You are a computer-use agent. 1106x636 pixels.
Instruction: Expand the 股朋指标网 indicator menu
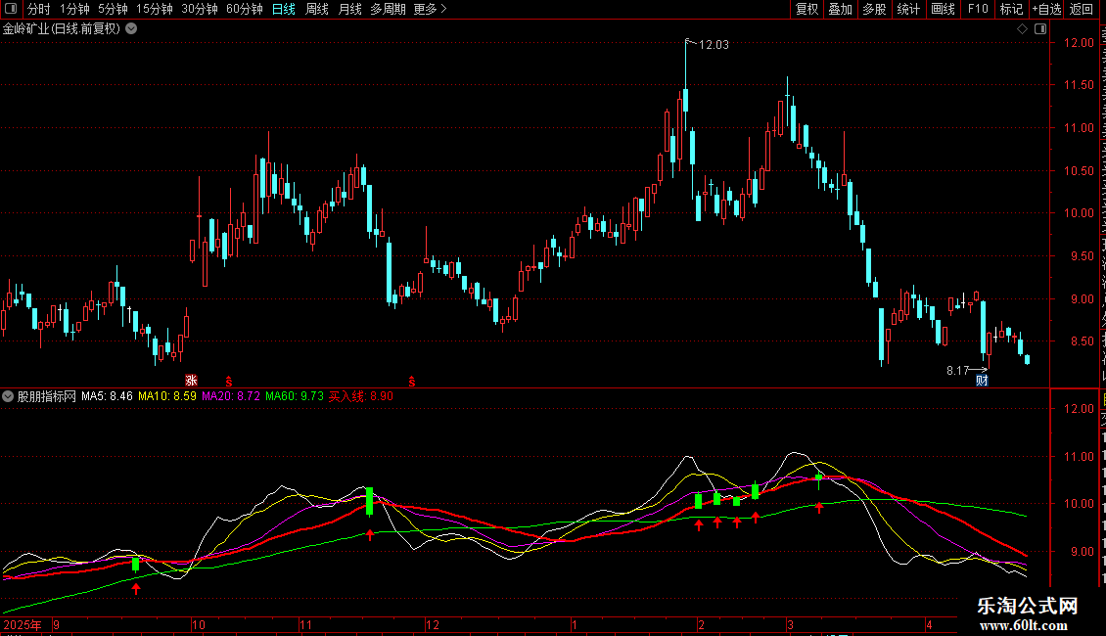tap(8, 396)
